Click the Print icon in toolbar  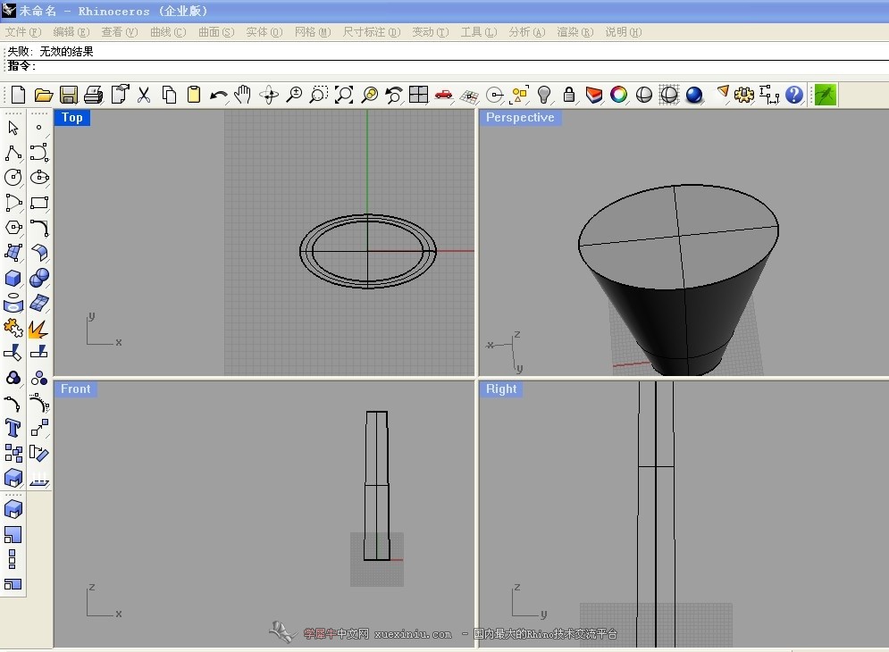pyautogui.click(x=94, y=95)
